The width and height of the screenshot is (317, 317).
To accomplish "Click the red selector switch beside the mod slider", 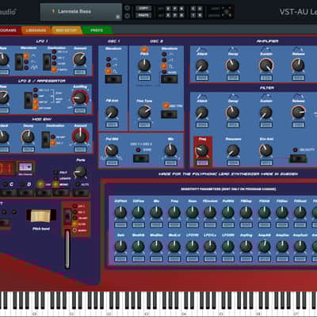I will 67,216.
